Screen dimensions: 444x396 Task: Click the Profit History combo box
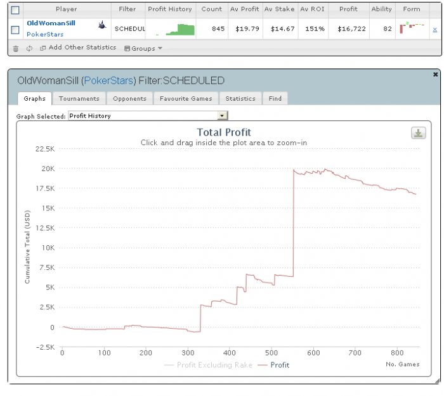tap(148, 115)
